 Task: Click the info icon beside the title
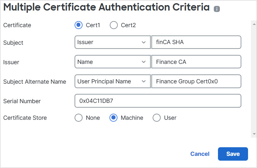tap(217, 9)
